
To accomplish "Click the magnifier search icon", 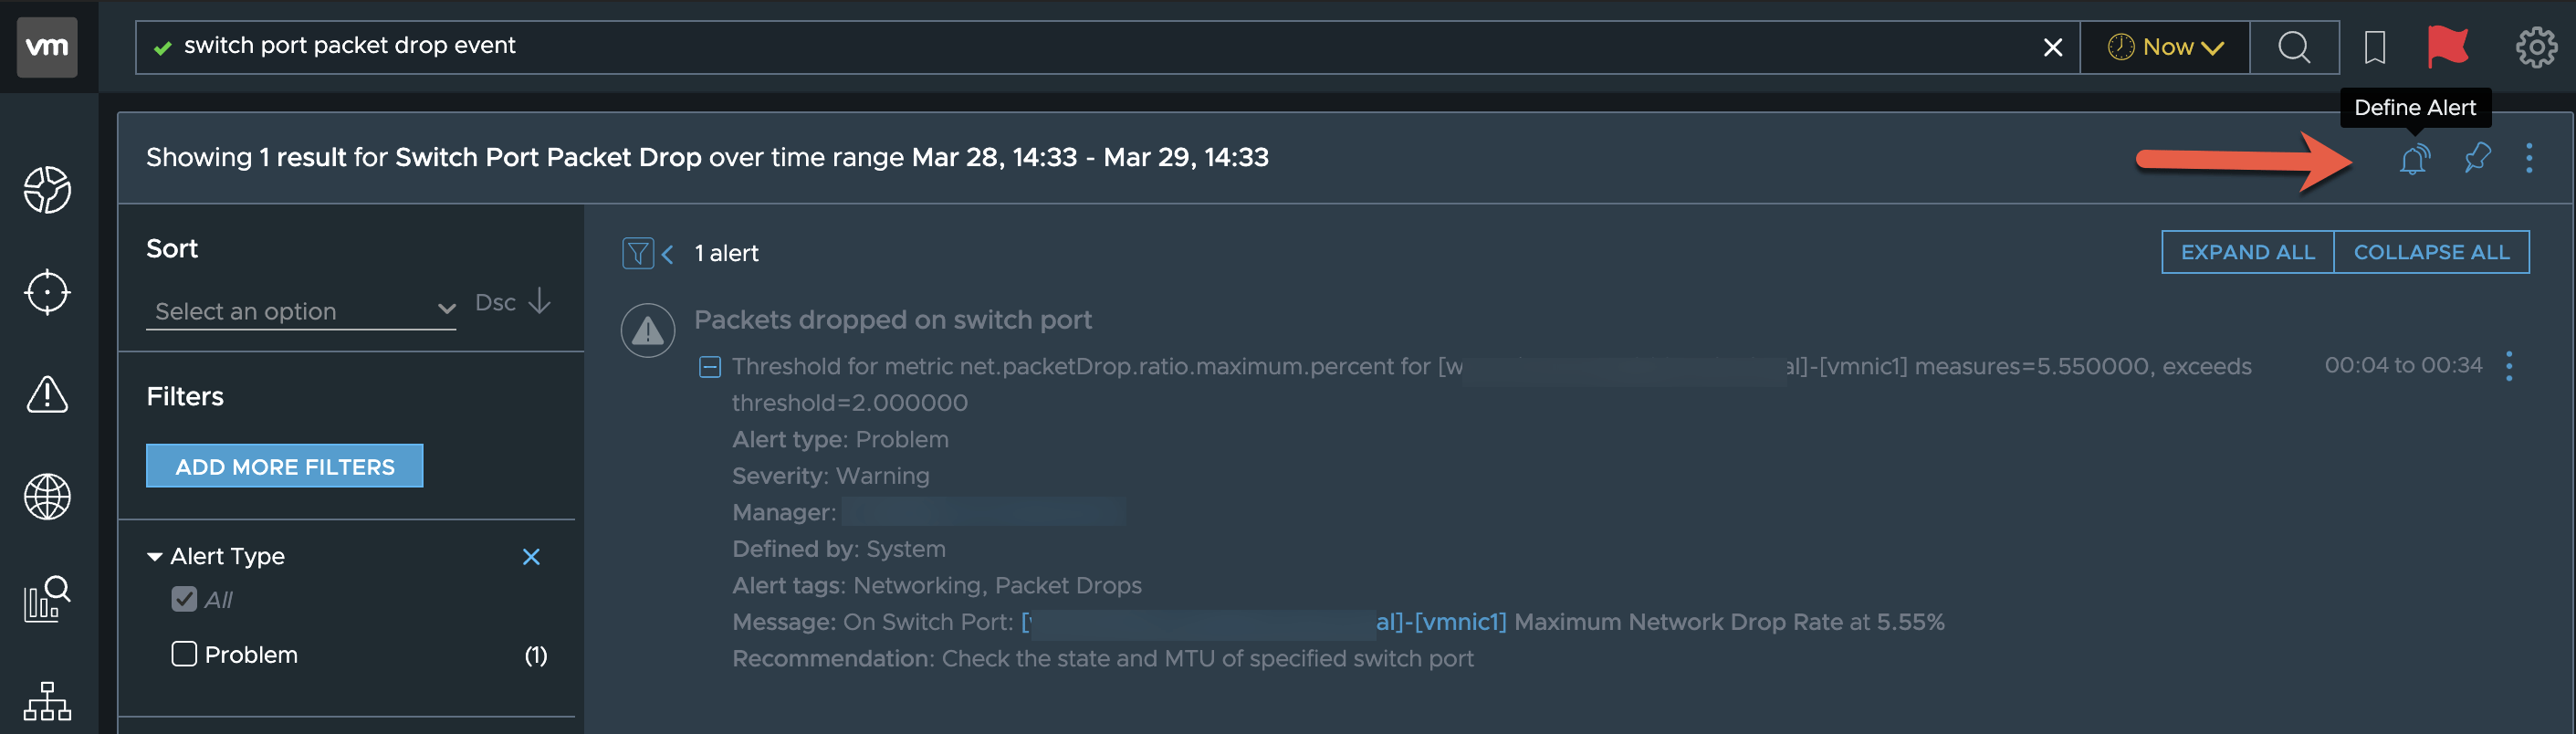I will tap(2294, 47).
